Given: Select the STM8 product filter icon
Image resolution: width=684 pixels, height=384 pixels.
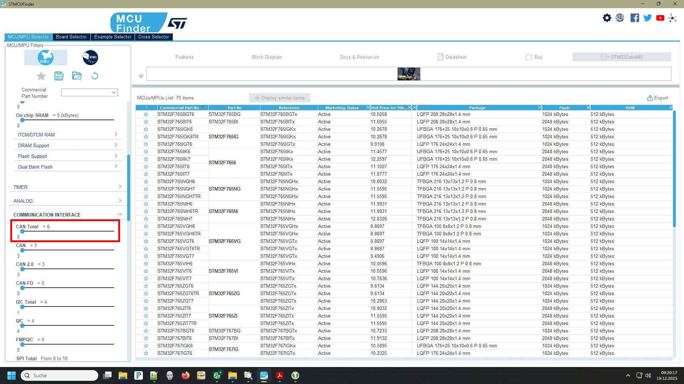Looking at the screenshot, I should (90, 58).
